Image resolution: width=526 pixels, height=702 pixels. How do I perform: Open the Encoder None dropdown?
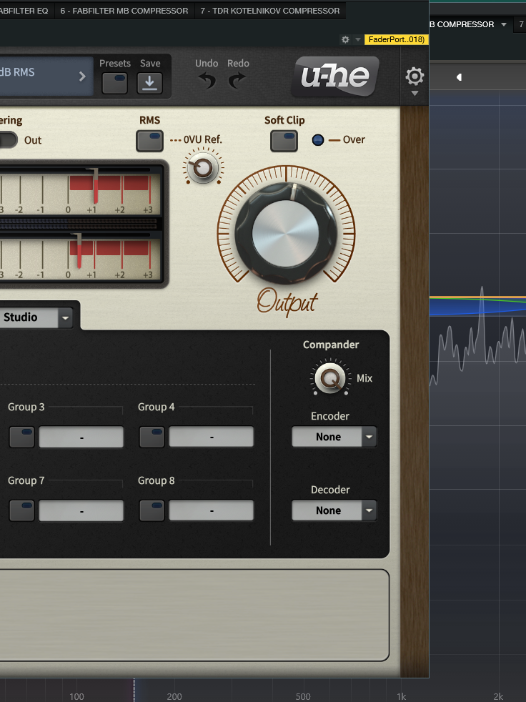(x=334, y=437)
